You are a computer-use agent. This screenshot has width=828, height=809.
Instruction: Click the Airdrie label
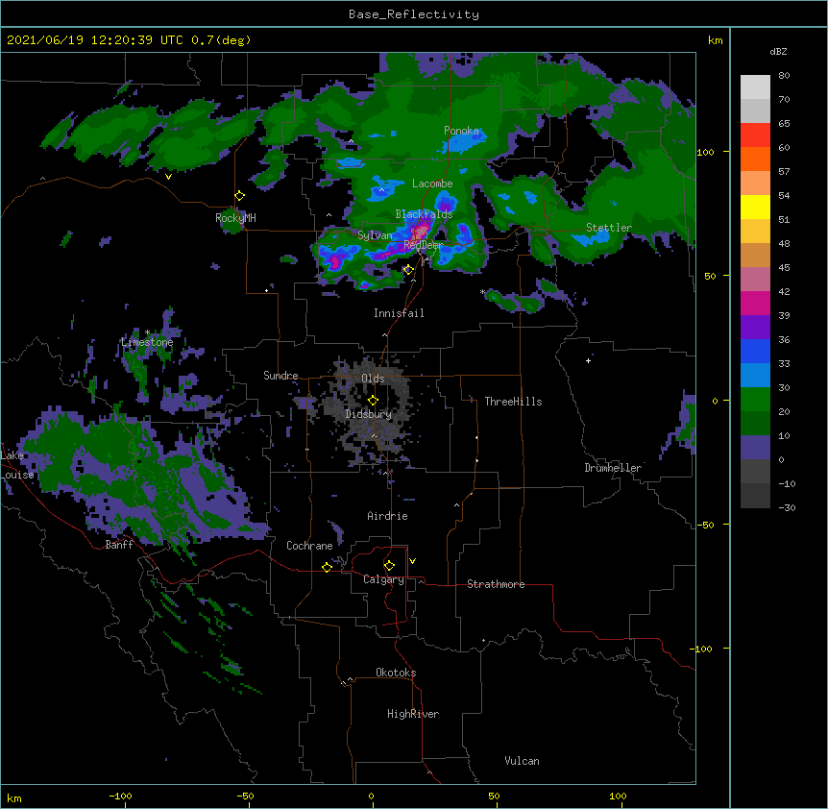coord(388,516)
